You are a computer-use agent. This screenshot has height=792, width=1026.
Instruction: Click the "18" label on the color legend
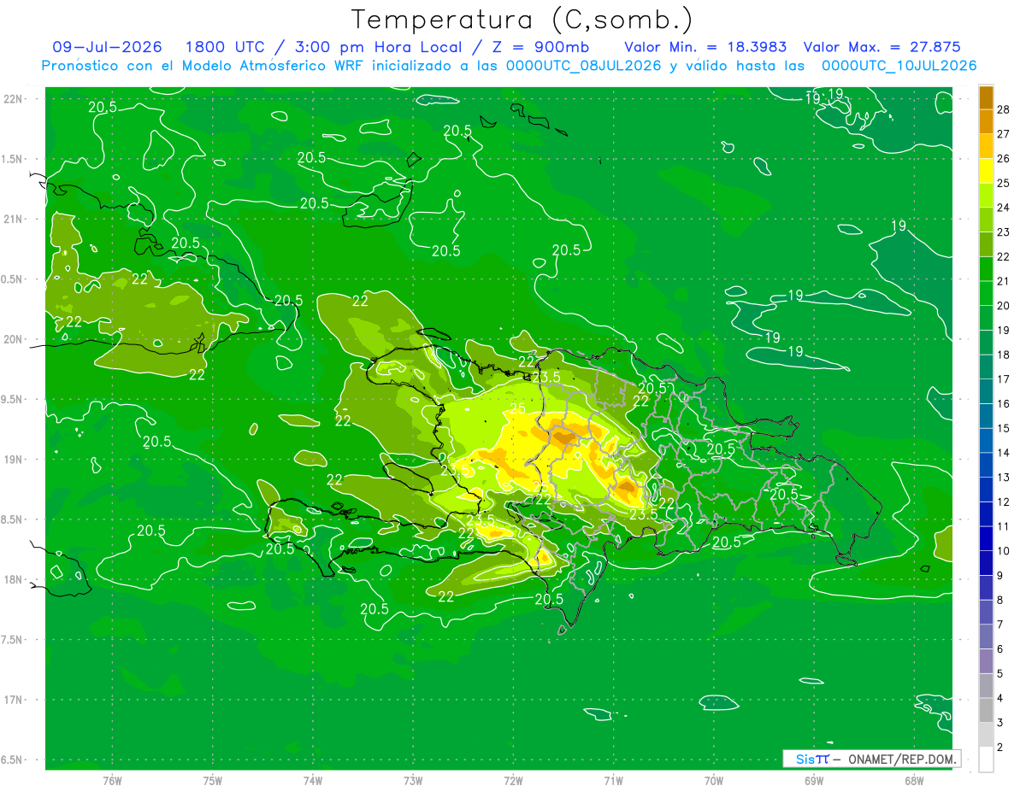(x=1004, y=355)
